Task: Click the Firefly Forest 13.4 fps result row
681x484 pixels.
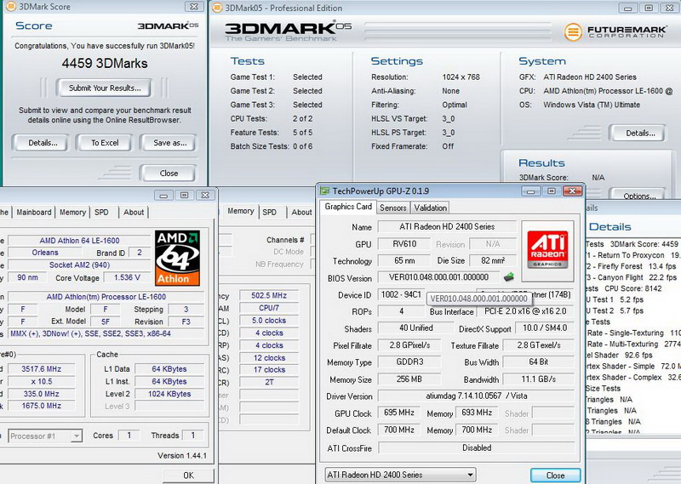Action: 631,266
